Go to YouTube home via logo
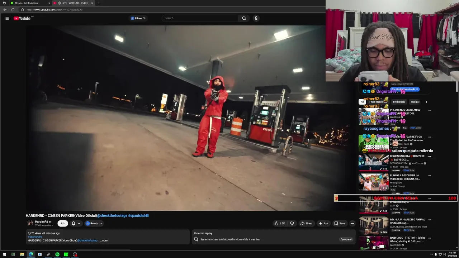 click(22, 18)
